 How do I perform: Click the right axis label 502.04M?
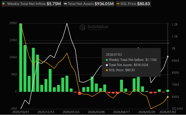(x=177, y=109)
